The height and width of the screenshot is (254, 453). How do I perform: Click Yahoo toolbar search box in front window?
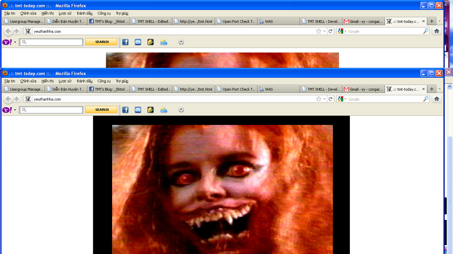click(x=51, y=110)
